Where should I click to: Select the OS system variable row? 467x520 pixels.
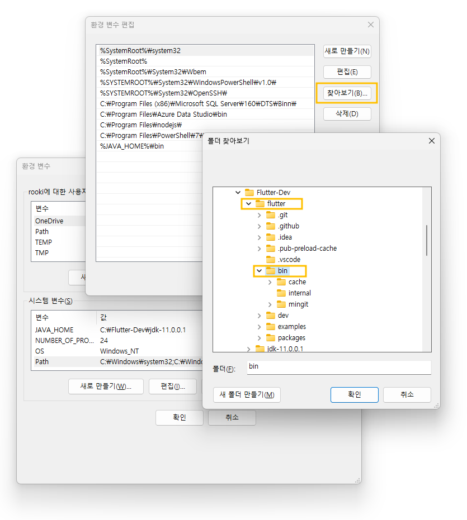pos(117,351)
